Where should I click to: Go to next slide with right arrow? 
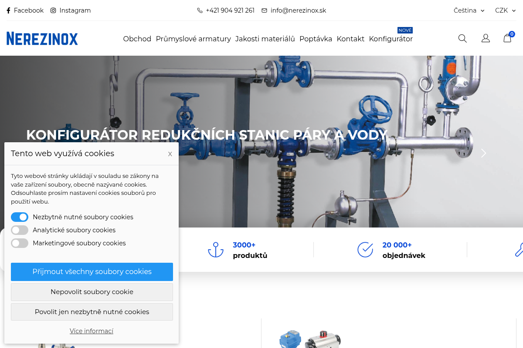tap(483, 153)
